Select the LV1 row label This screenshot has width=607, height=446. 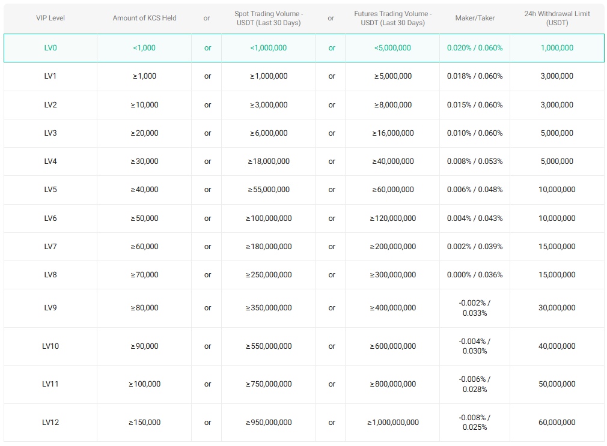(50, 76)
